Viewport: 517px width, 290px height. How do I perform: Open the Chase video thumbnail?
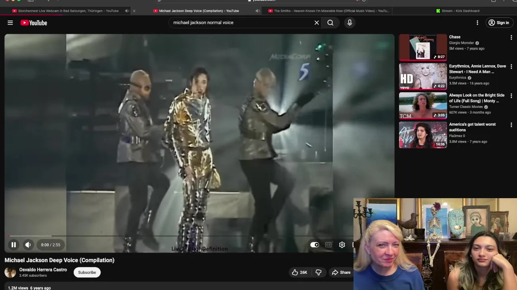[423, 47]
